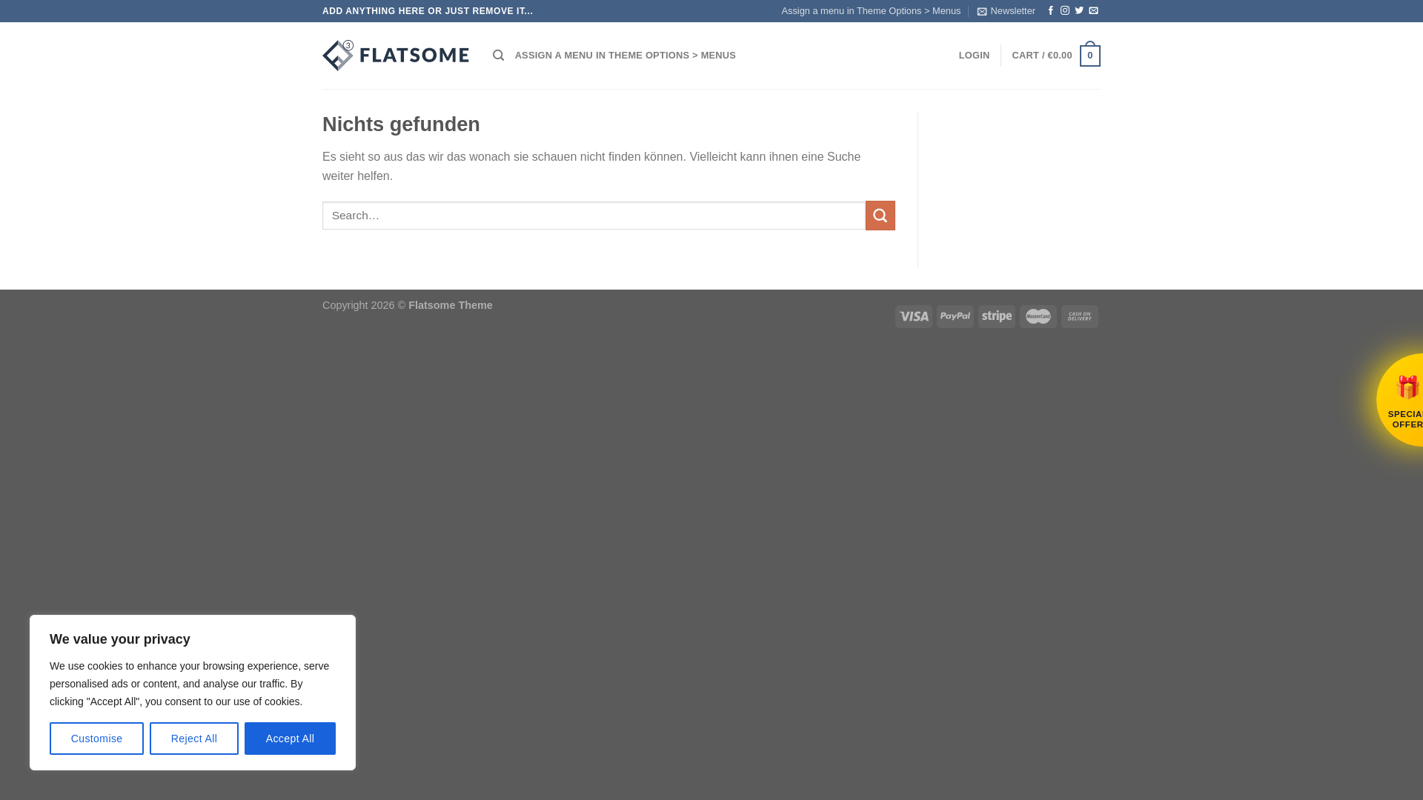1423x800 pixels.
Task: Open the Cart €0.00 link
Action: click(x=1042, y=56)
